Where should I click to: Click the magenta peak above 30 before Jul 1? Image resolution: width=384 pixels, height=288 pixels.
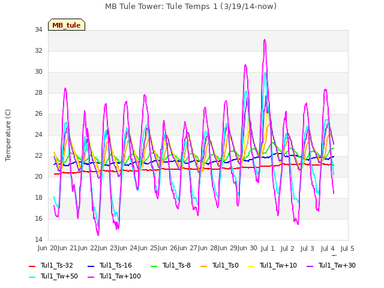245,65
